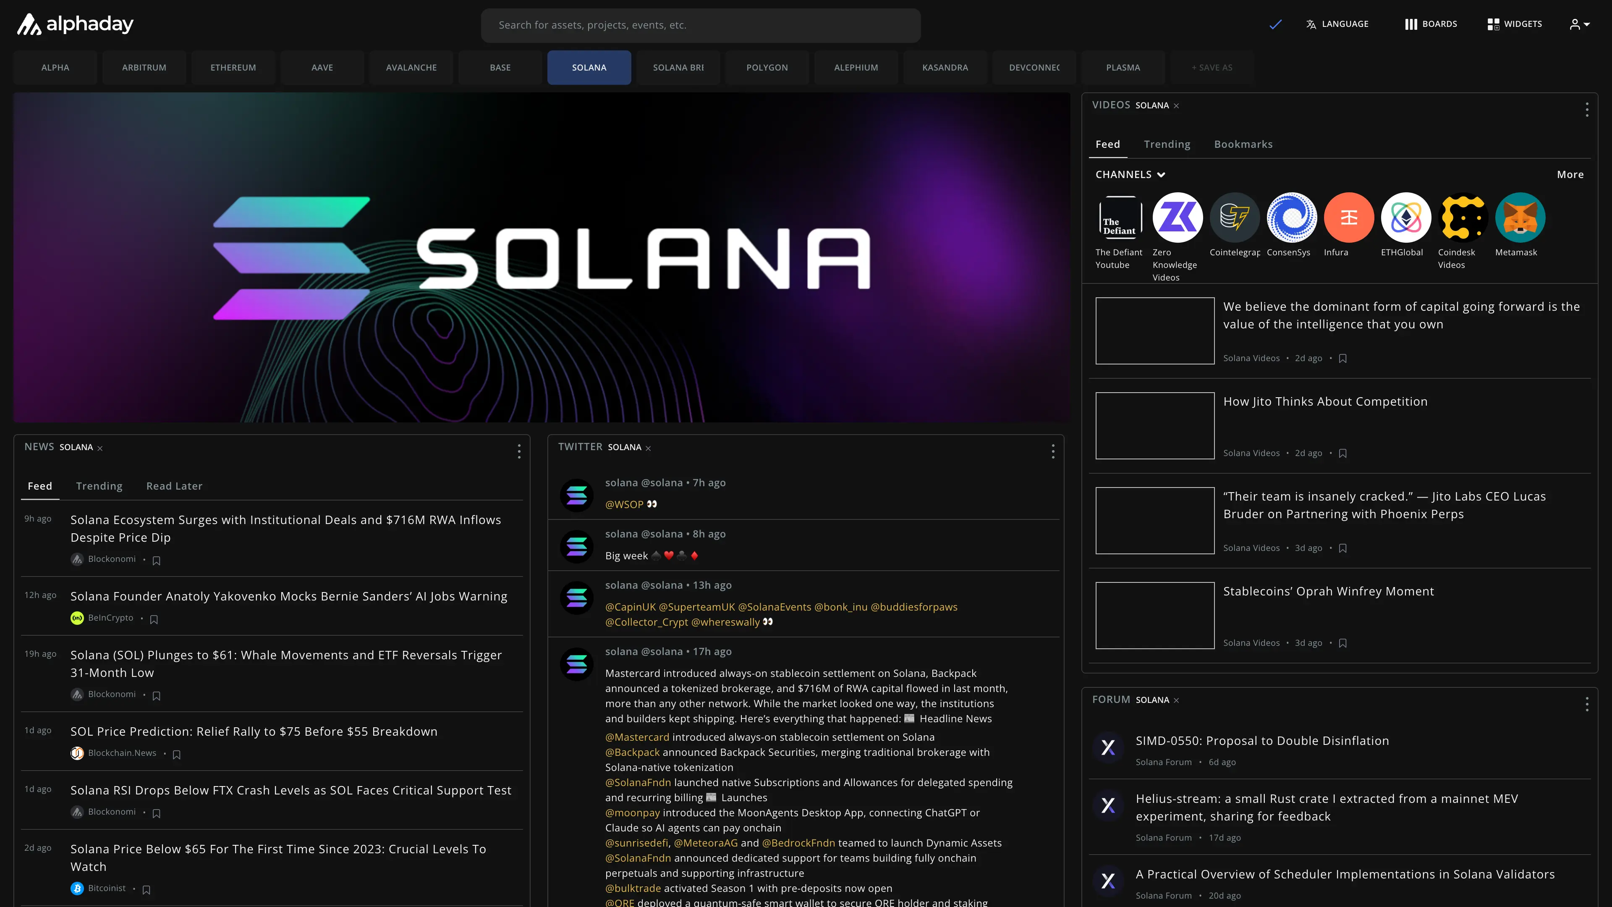Select The Defiant Youtube channel icon
Image resolution: width=1612 pixels, height=907 pixels.
click(1120, 217)
